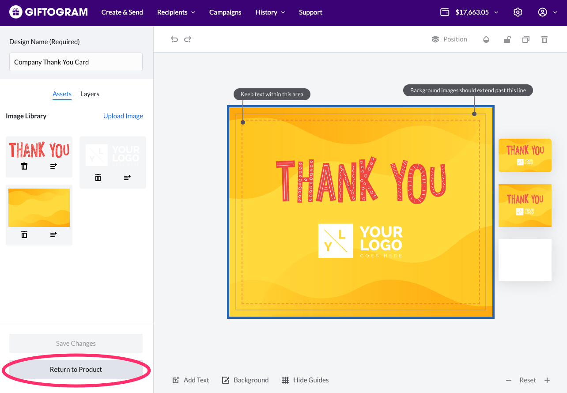Click the Design Name input field
The height and width of the screenshot is (393, 567).
76,62
